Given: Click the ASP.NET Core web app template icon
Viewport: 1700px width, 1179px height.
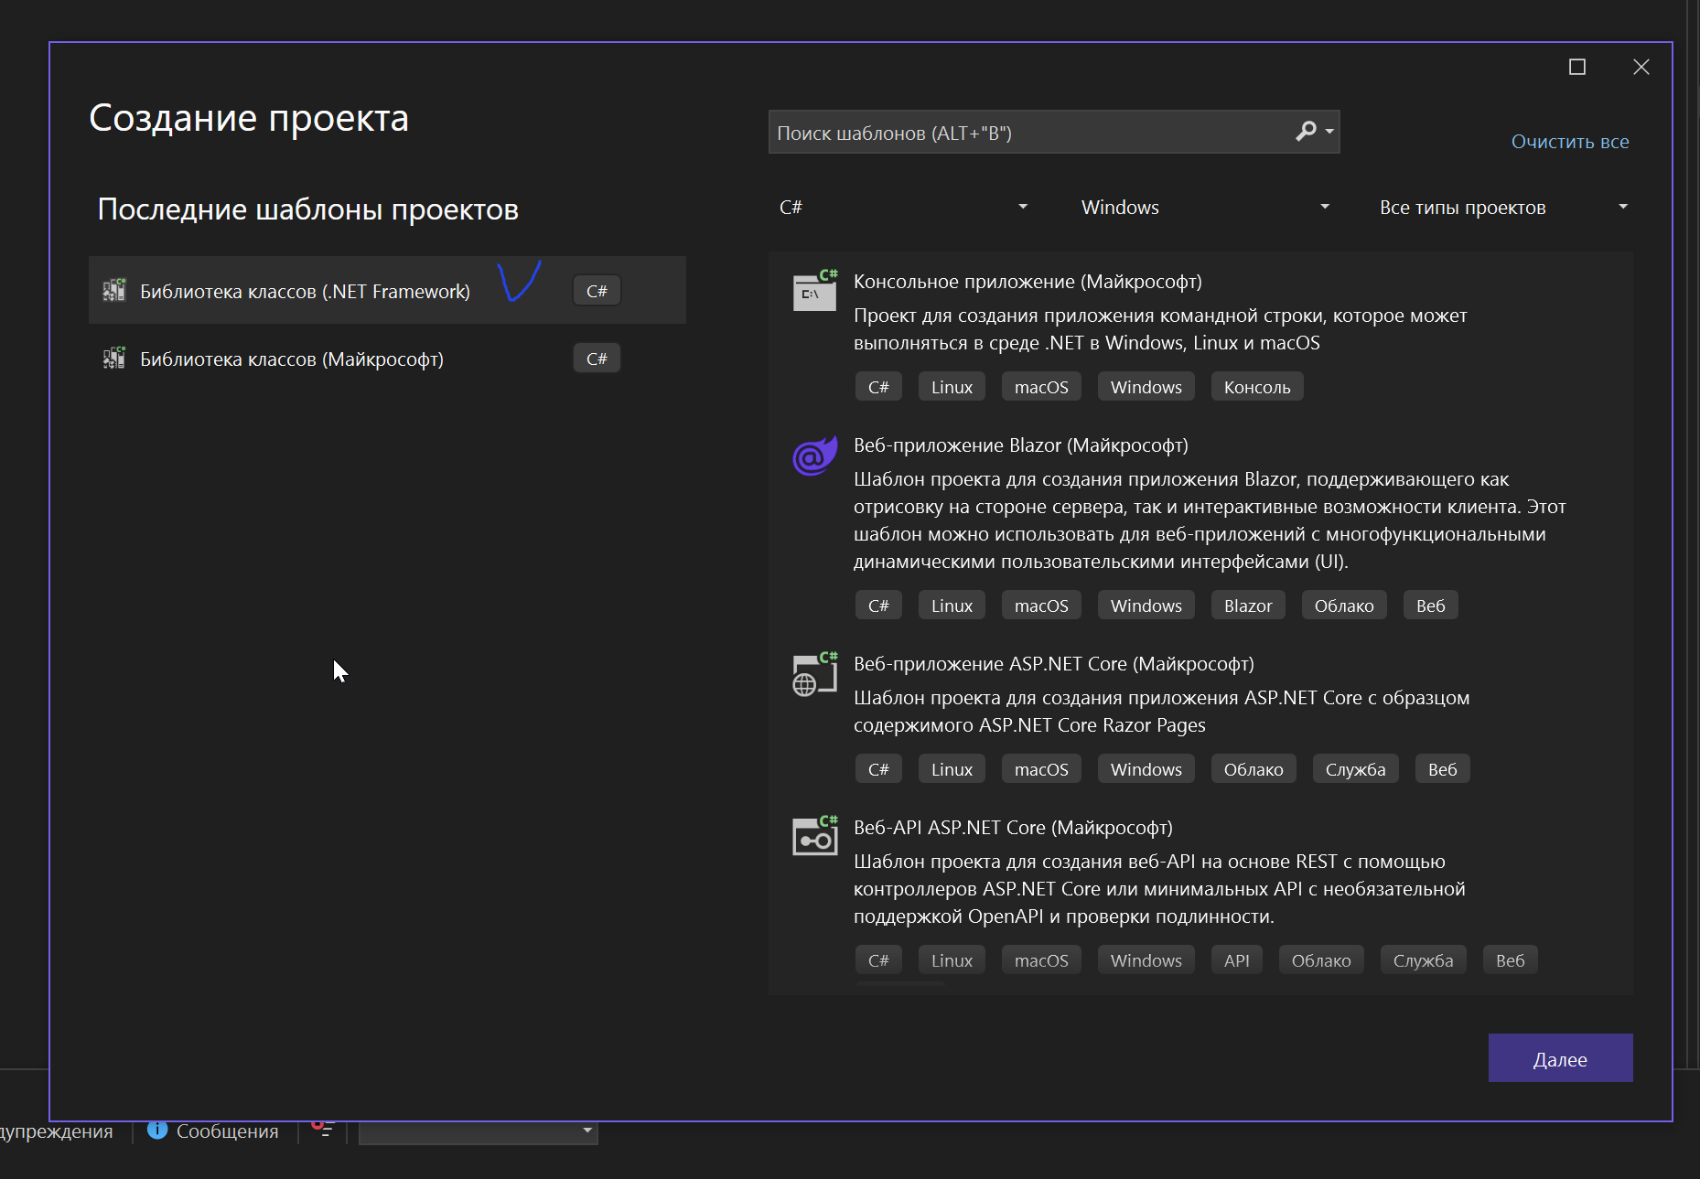Looking at the screenshot, I should pyautogui.click(x=814, y=674).
